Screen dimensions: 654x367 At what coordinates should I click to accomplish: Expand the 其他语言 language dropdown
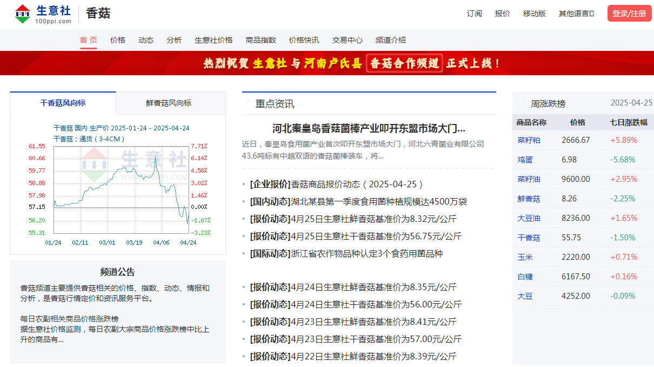click(x=576, y=14)
